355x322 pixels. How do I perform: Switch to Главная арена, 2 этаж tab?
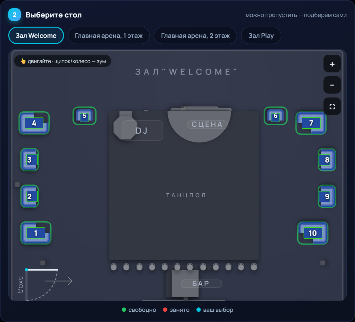point(195,35)
